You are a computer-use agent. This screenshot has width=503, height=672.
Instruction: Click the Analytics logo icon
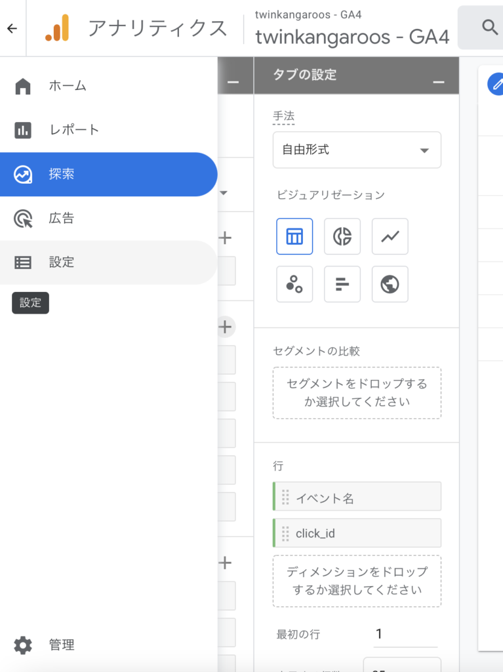coord(58,28)
